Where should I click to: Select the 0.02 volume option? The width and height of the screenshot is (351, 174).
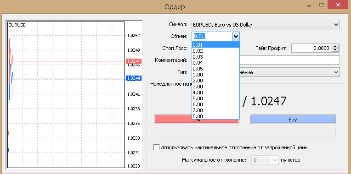tap(216, 51)
